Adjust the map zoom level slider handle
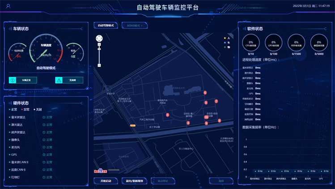Viewport: 335px width, 189px height. point(99,49)
